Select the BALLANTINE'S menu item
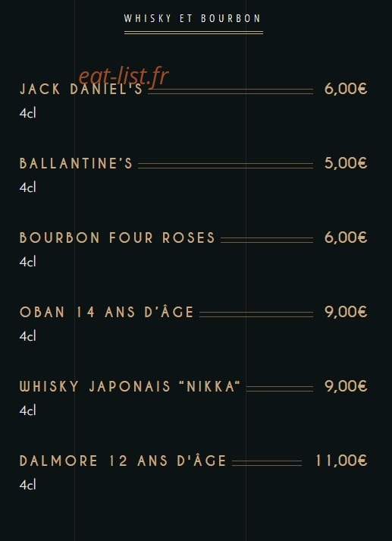The height and width of the screenshot is (541, 392). [76, 163]
